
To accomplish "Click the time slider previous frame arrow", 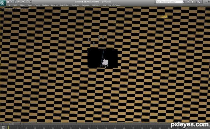I will (1, 124).
